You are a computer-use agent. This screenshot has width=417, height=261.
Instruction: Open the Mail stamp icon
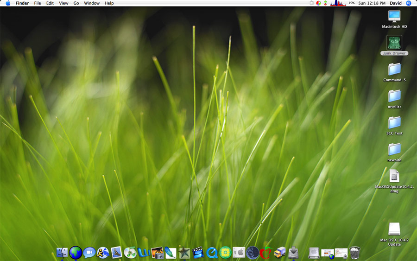(116, 253)
